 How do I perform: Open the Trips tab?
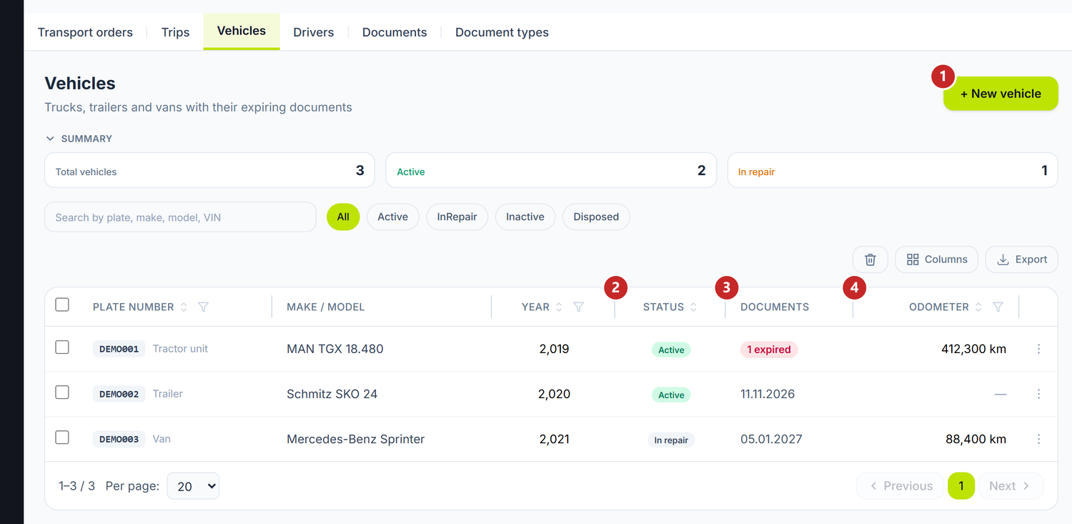tap(175, 32)
